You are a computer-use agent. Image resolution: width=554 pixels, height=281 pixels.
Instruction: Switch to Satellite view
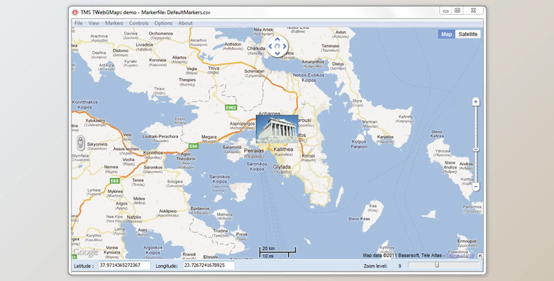pyautogui.click(x=468, y=34)
